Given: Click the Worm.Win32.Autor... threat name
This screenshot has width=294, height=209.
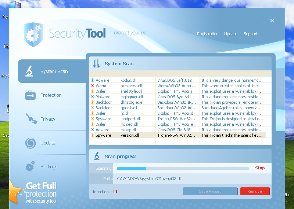Looking at the screenshot, I should tap(177, 86).
